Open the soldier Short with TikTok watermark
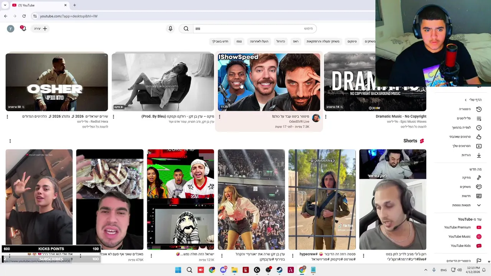The height and width of the screenshot is (276, 491). tap(322, 199)
